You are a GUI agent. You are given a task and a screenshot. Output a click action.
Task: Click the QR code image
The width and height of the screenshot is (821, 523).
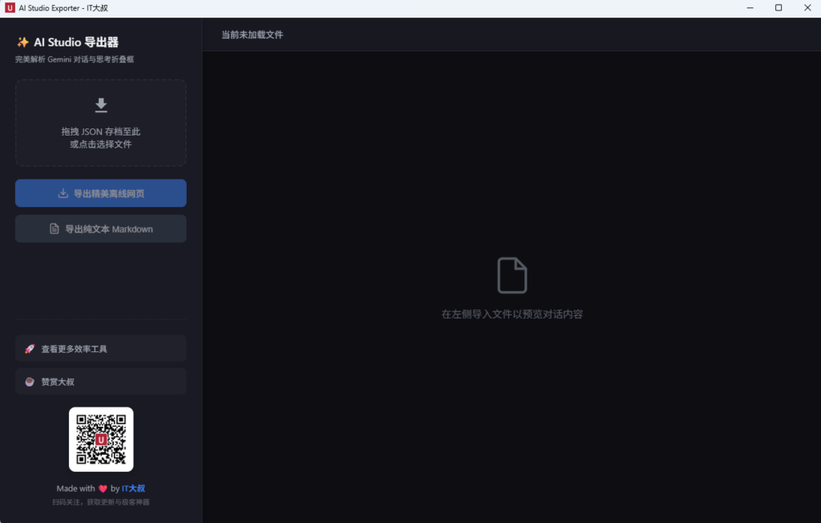(101, 440)
